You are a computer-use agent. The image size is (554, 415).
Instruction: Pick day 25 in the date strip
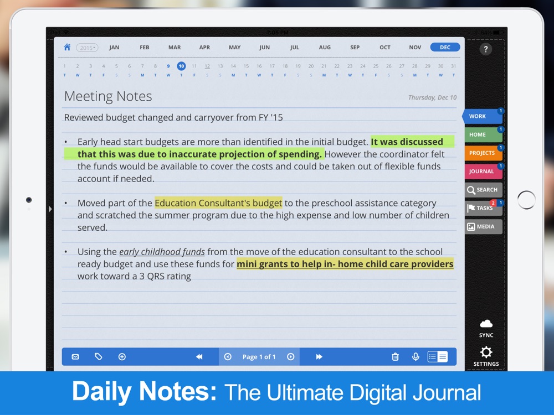376,66
